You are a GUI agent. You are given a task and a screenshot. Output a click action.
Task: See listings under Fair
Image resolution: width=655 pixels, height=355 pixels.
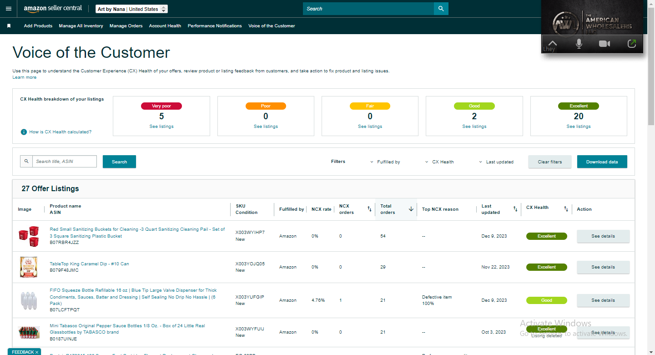click(370, 127)
